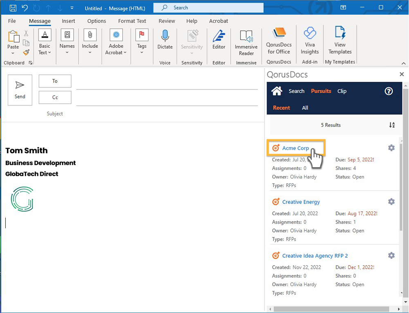Screen dimensions: 409x313
Task: Click into the Cc address field
Action: (x=167, y=99)
